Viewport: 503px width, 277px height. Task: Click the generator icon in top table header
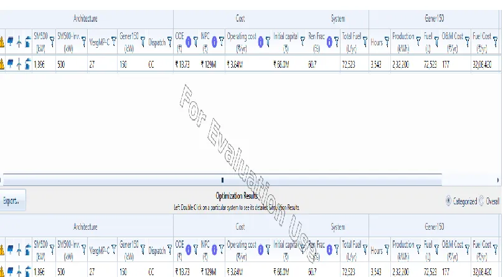(x=28, y=42)
